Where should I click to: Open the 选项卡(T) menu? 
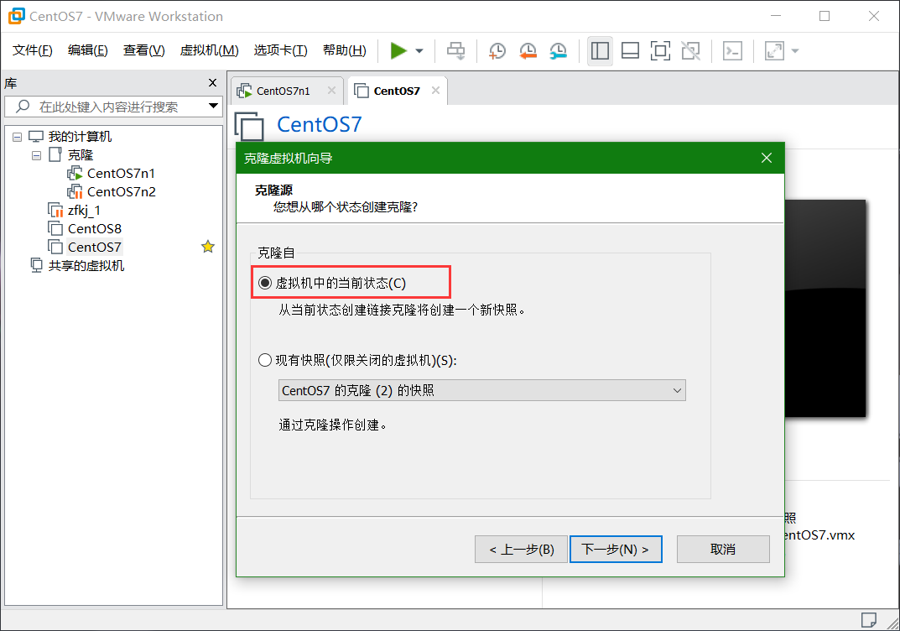[x=281, y=50]
